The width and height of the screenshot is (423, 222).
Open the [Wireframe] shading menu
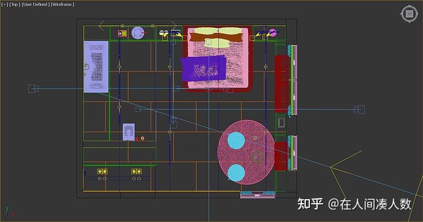coord(62,5)
